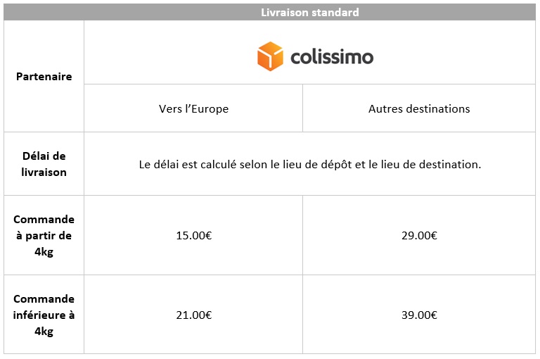Click the orange Colissimo box icon

[270, 56]
